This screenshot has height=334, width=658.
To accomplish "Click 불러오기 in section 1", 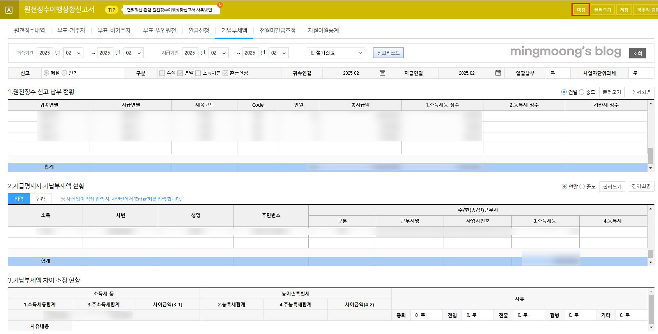I will pyautogui.click(x=612, y=92).
